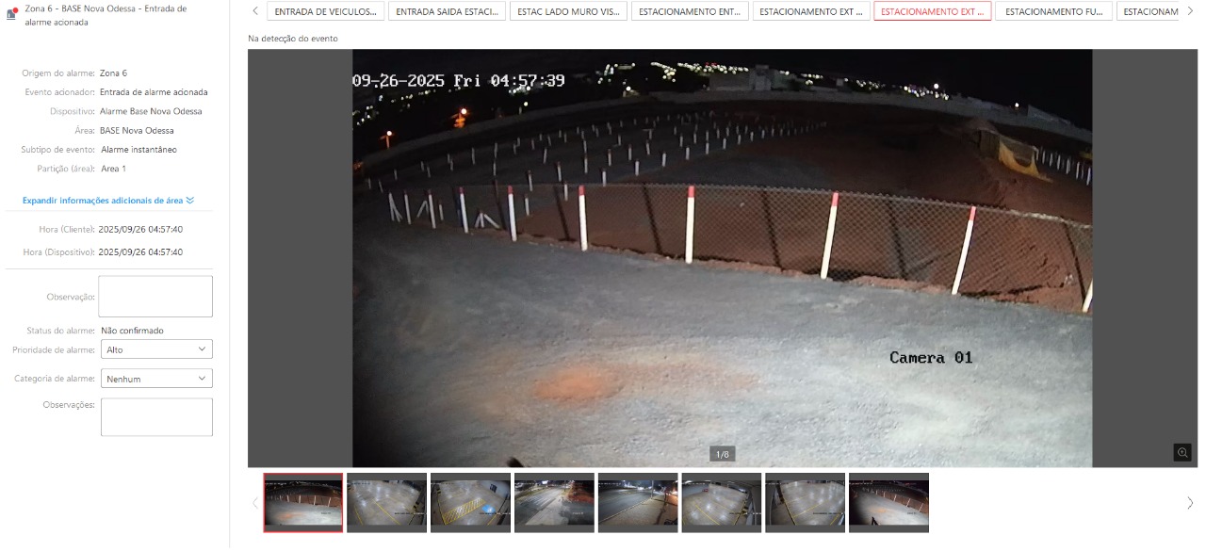Click next arrow beside thumbnail strip
This screenshot has width=1206, height=551.
point(1190,503)
